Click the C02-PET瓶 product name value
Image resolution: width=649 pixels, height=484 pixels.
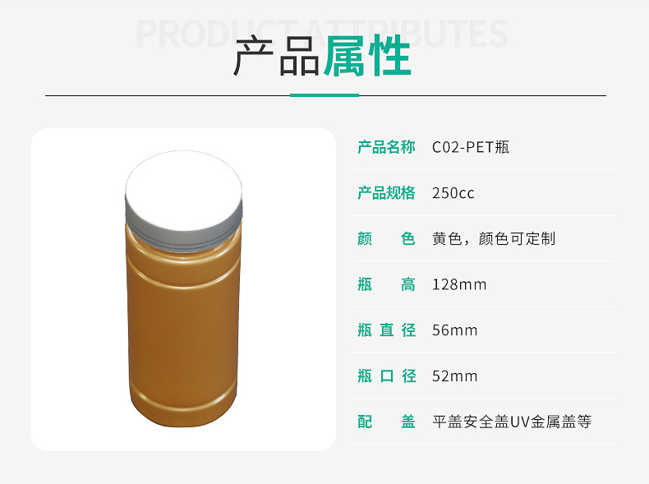pos(471,147)
